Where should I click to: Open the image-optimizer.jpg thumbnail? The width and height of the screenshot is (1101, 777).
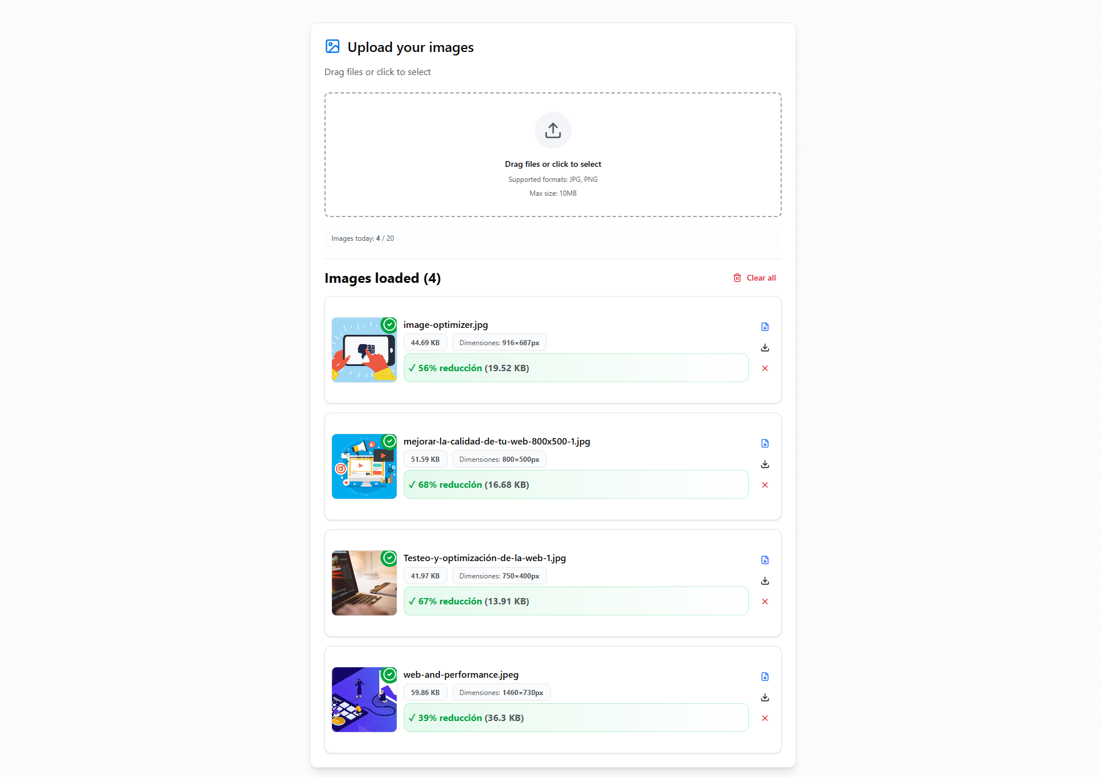click(x=364, y=350)
